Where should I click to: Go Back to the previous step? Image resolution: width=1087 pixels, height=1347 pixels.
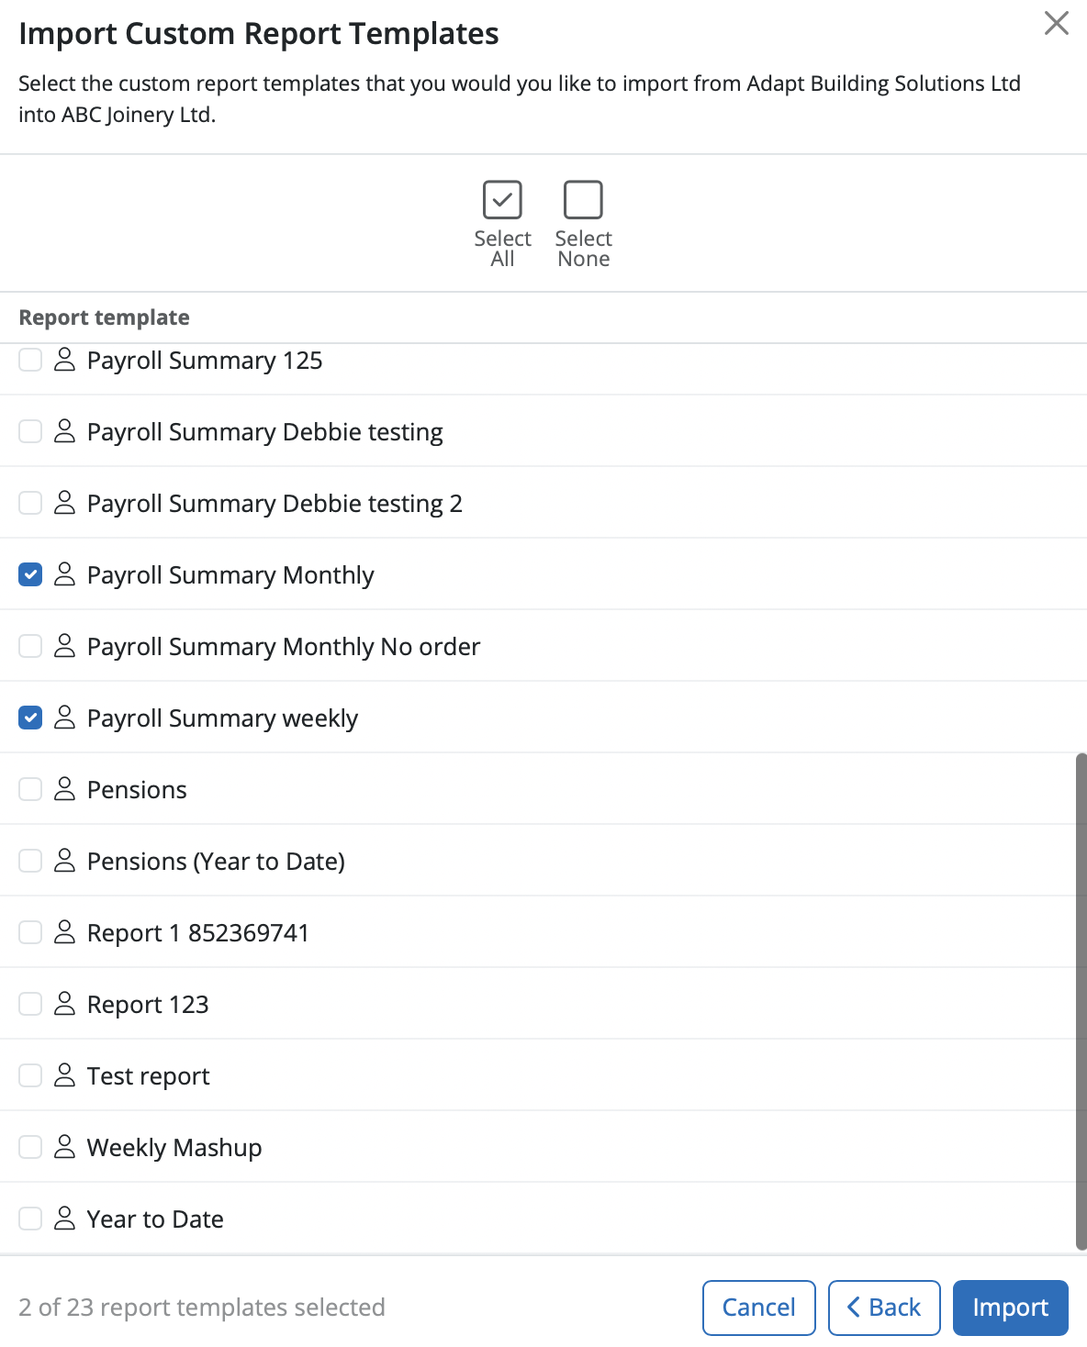(x=883, y=1308)
